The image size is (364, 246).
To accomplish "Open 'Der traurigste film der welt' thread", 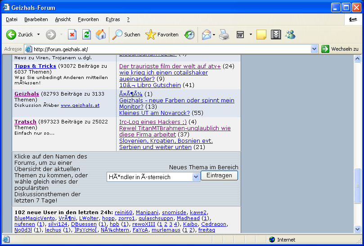I will pos(170,66).
